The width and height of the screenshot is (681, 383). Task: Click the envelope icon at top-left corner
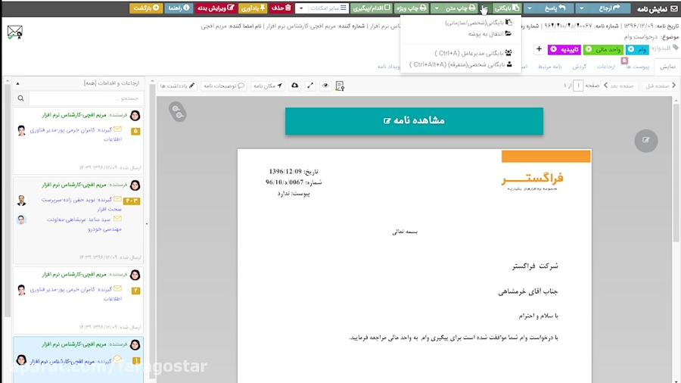click(x=14, y=33)
